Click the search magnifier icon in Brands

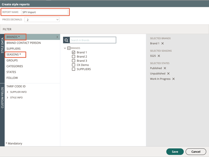tap(66, 40)
